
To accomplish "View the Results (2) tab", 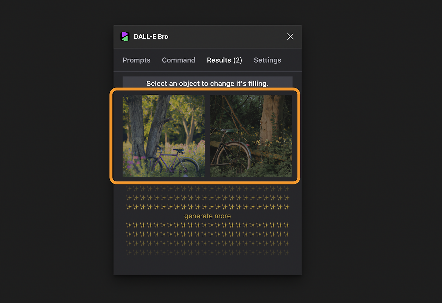I will [224, 60].
